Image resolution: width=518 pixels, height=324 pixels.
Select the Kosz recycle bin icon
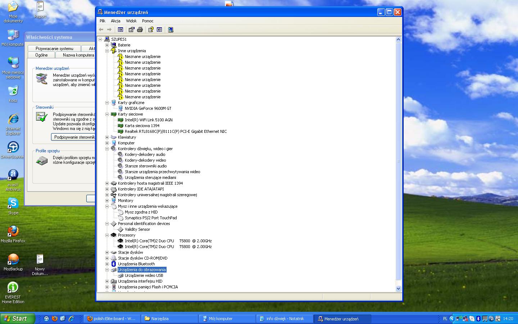[13, 94]
